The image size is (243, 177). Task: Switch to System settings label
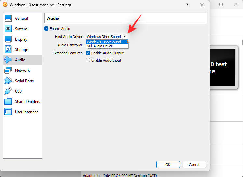[x=21, y=29]
